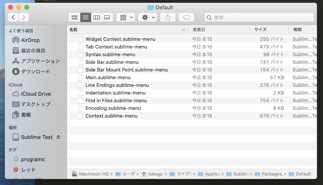Click the Applica folder in path bar
The height and width of the screenshot is (185, 323).
[209, 174]
